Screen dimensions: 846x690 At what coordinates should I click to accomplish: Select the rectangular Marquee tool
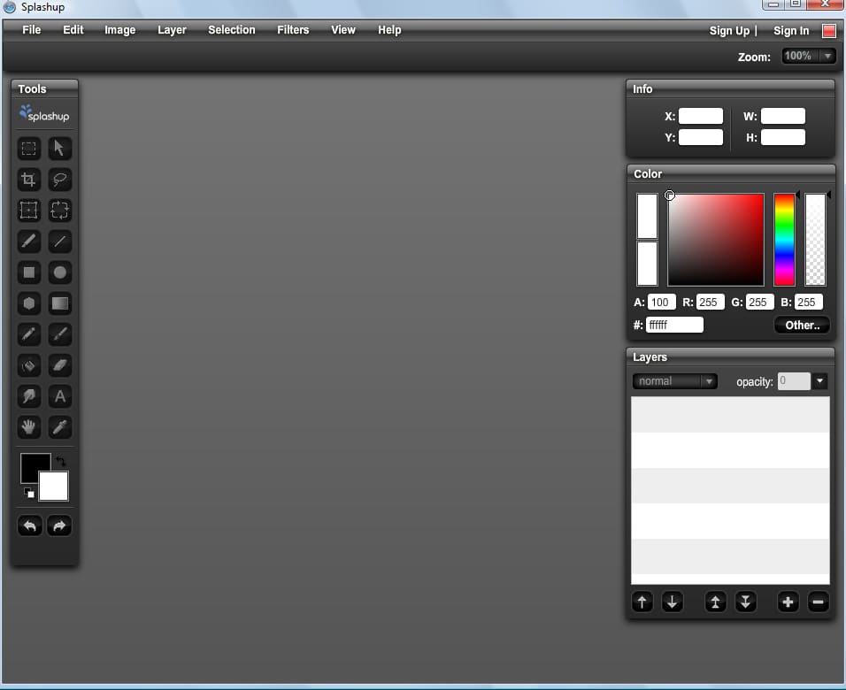coord(29,149)
